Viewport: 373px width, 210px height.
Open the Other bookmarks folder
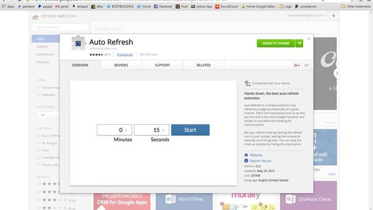coord(356,6)
